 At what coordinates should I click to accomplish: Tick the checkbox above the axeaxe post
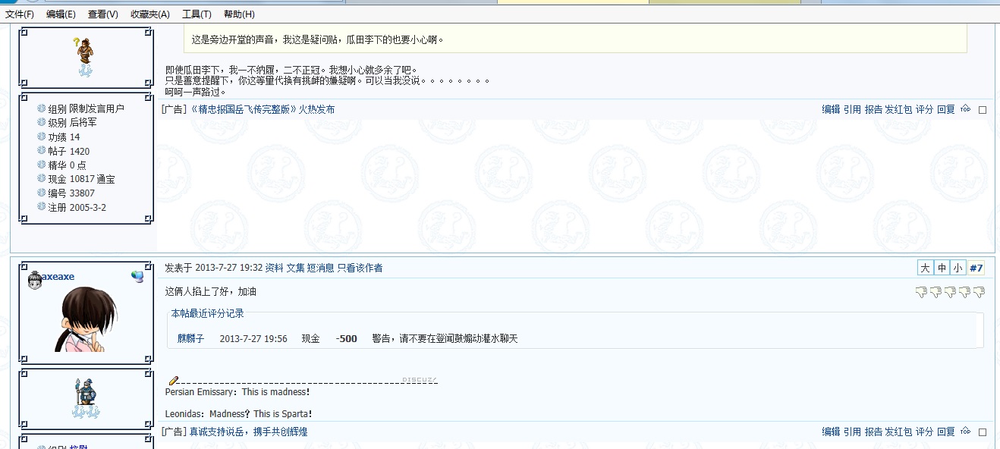[983, 110]
